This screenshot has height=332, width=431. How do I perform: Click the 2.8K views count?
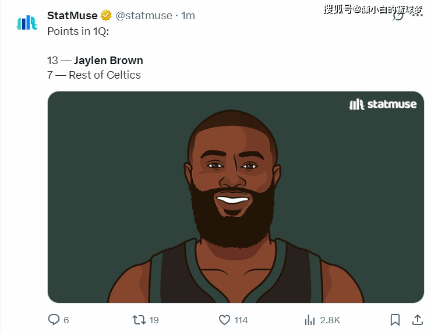(x=330, y=320)
